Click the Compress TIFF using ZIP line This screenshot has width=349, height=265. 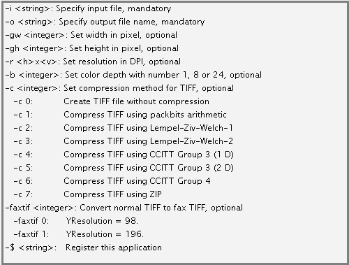point(88,194)
